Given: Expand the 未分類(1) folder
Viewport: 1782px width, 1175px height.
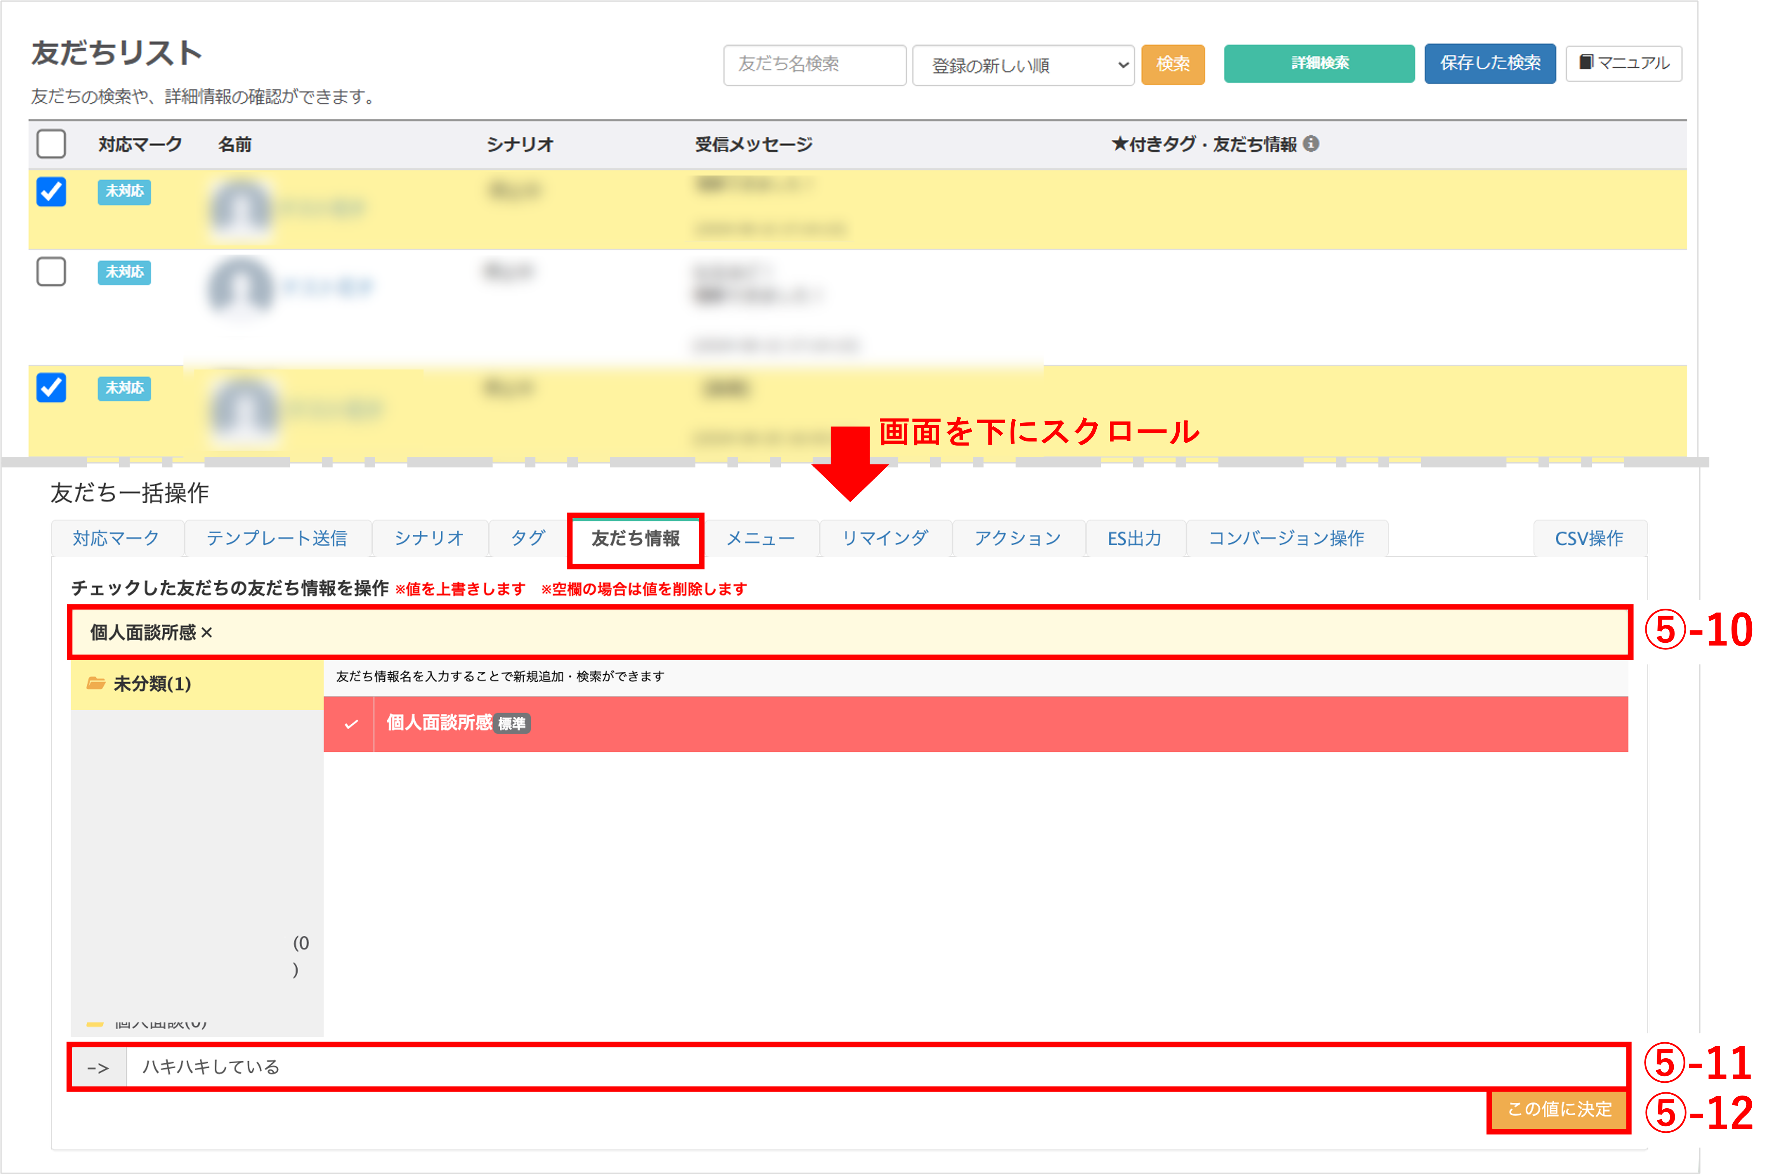Looking at the screenshot, I should coord(152,684).
